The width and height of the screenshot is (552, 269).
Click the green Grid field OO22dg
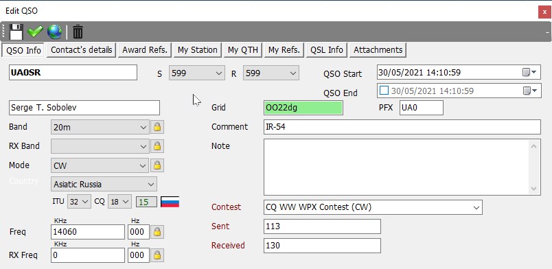pos(303,108)
